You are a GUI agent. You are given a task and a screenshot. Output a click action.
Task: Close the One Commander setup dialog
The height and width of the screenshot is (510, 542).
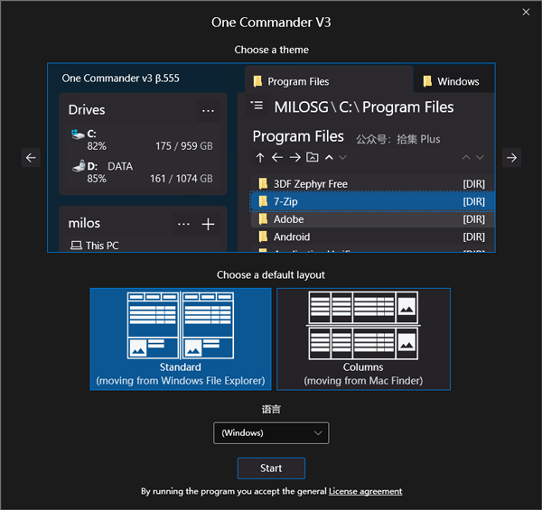click(x=526, y=12)
